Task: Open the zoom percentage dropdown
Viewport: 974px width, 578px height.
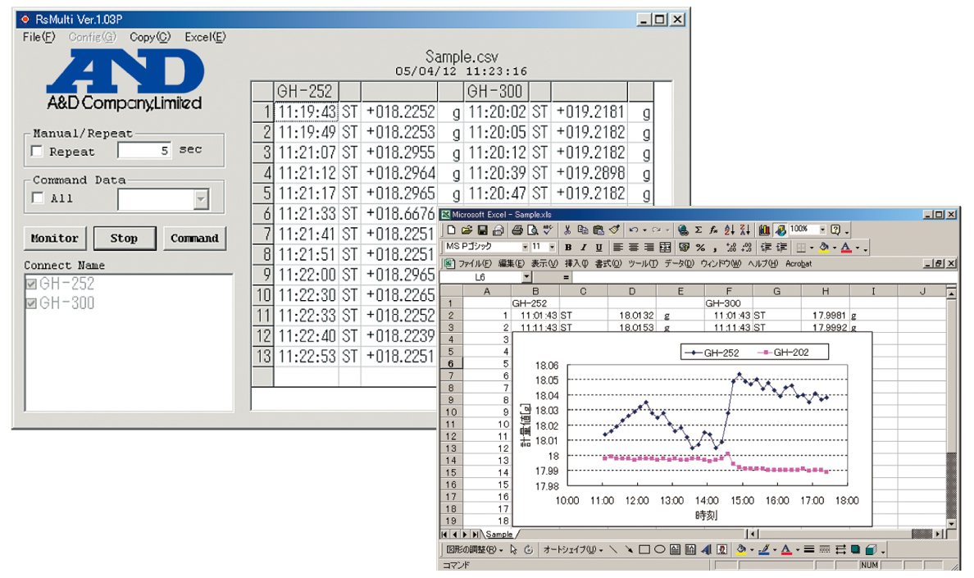Action: [822, 230]
